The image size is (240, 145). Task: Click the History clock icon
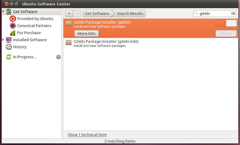9,47
